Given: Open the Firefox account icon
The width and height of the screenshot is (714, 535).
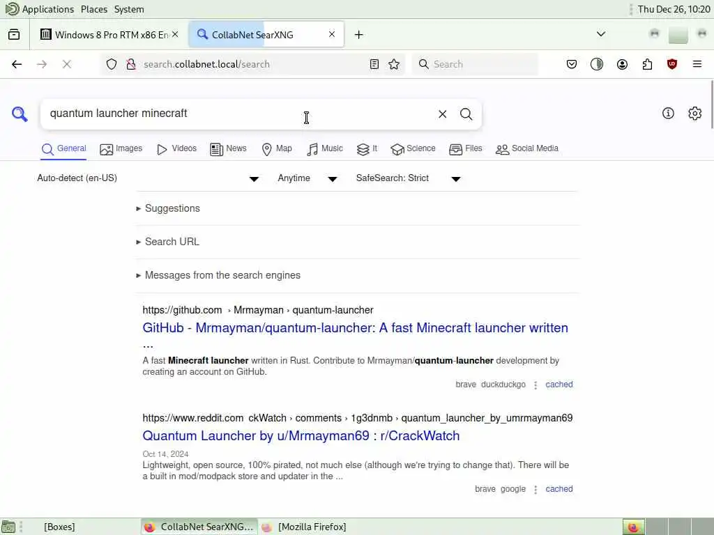Looking at the screenshot, I should 622,64.
